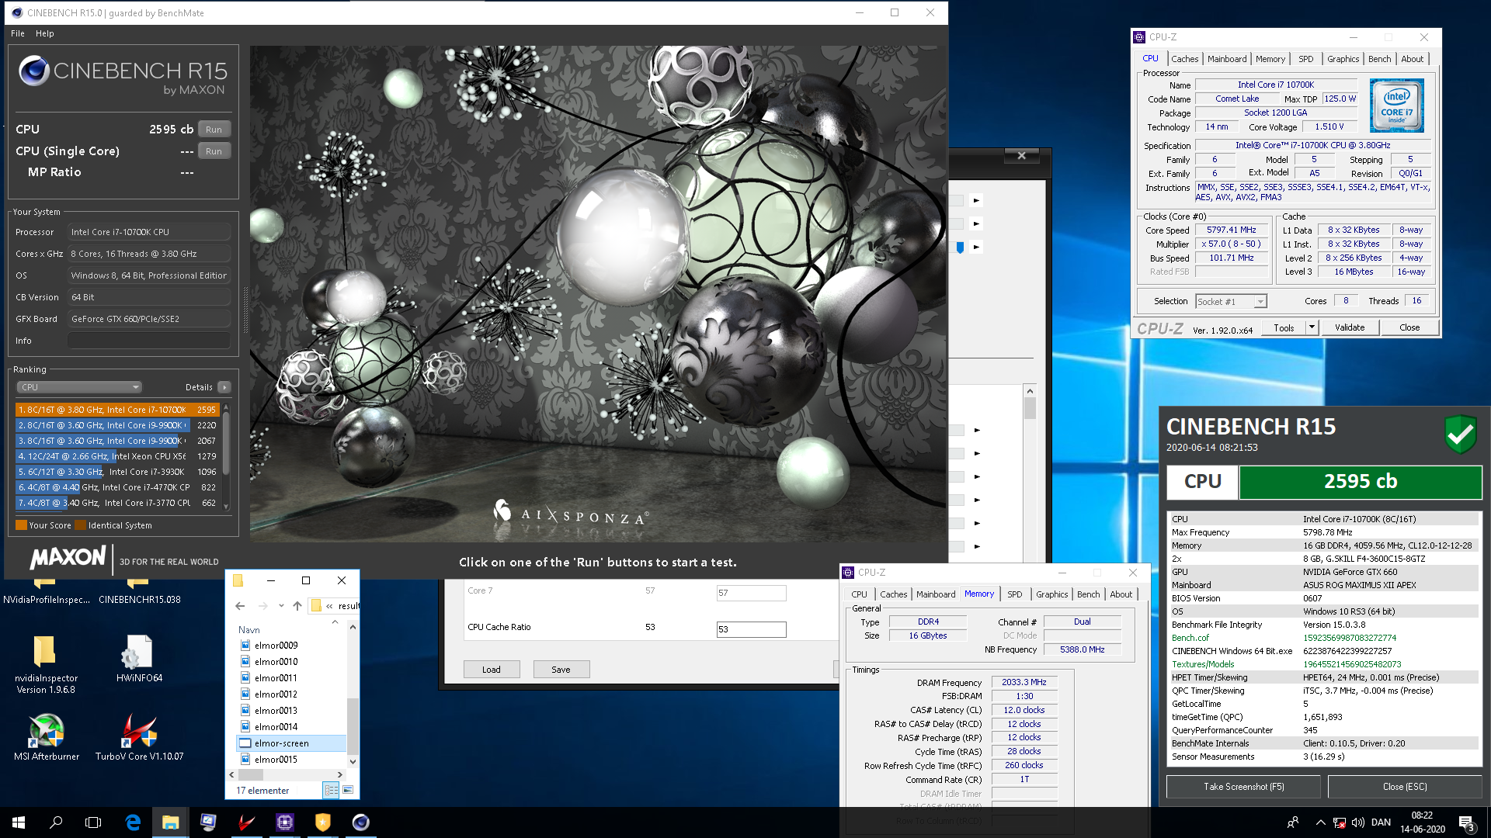Click Close (ESC) in BenchMate
The height and width of the screenshot is (838, 1491).
[x=1404, y=787]
